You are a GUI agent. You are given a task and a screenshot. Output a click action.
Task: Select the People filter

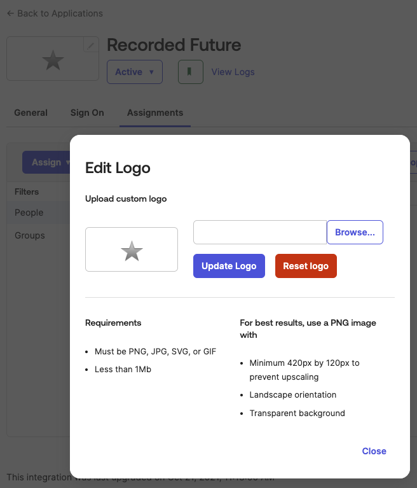point(29,213)
